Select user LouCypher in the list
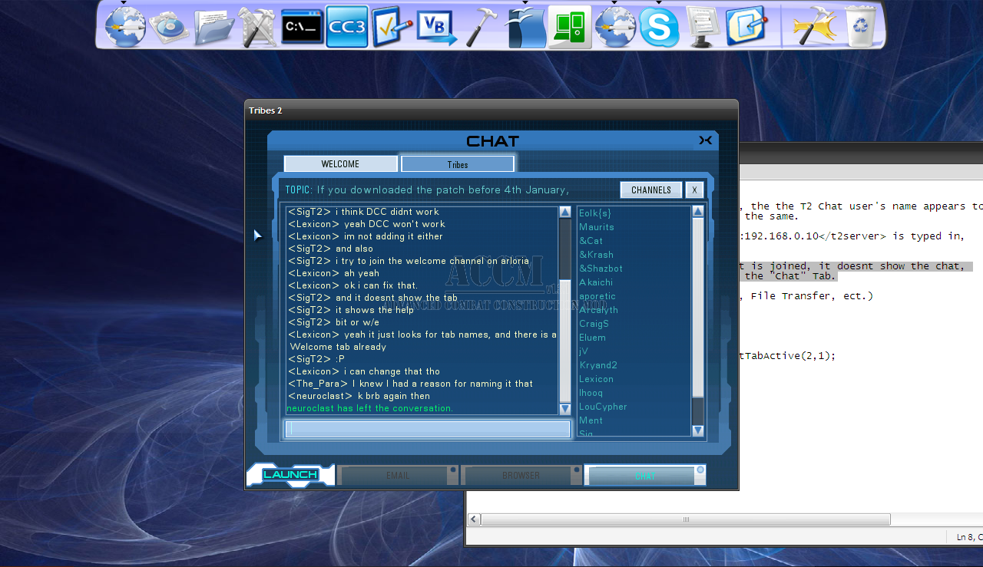Screen dimensions: 983x567 [604, 407]
